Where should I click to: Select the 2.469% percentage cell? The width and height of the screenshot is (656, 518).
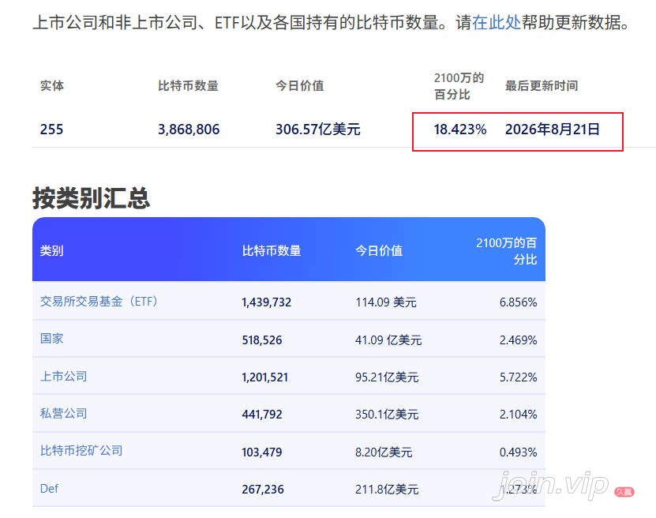pyautogui.click(x=519, y=340)
